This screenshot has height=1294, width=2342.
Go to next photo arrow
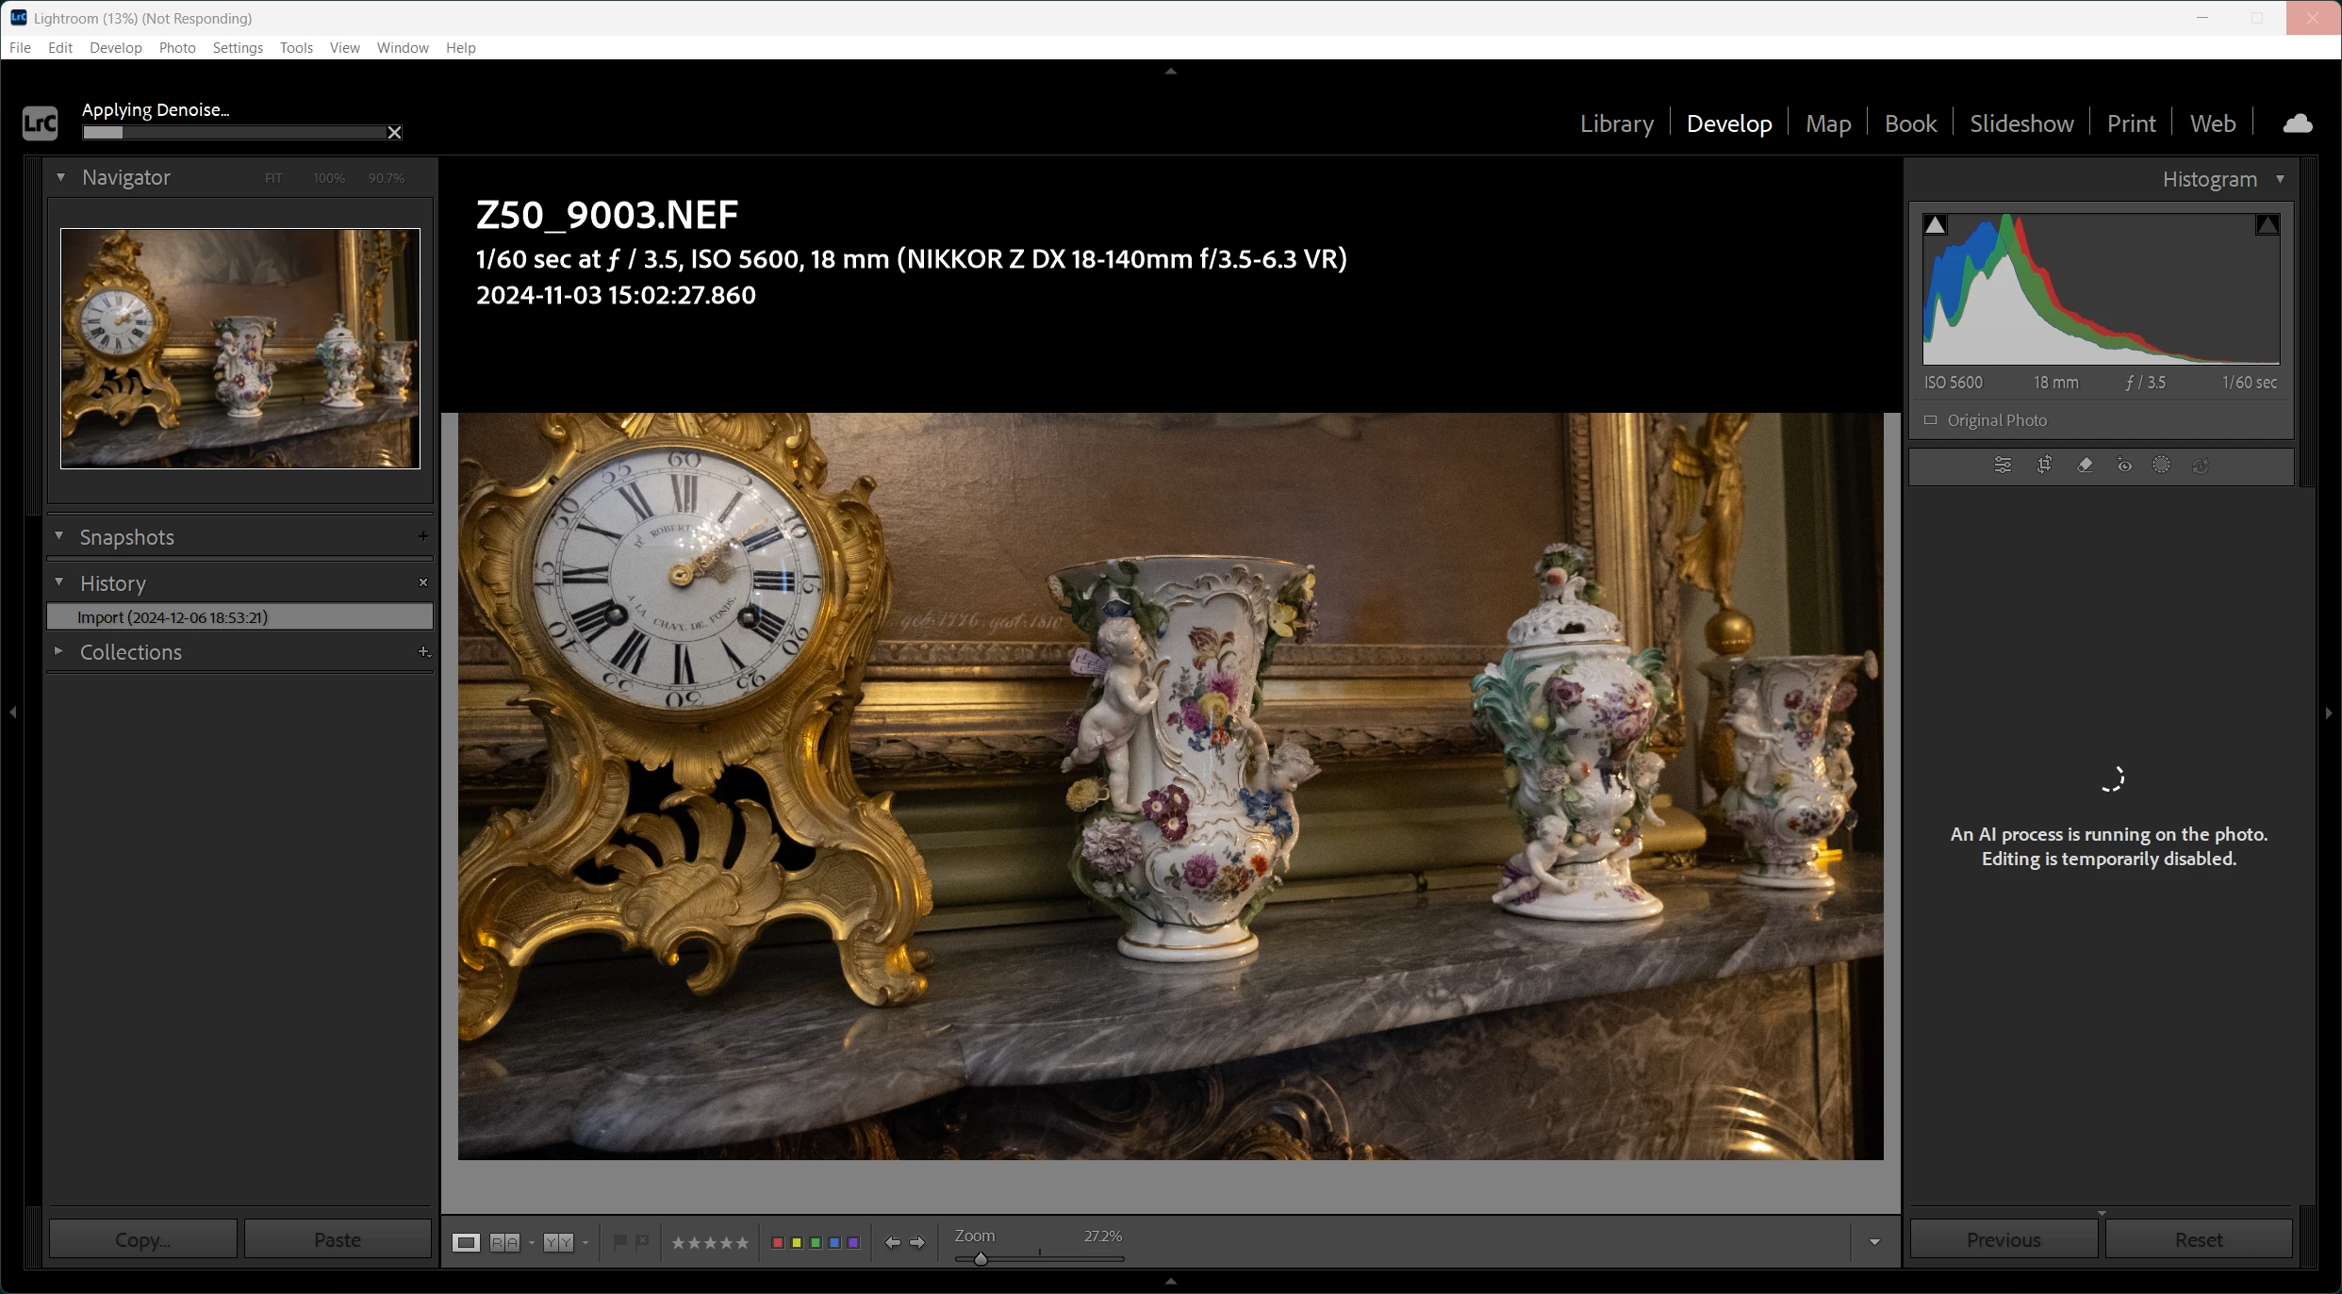tap(917, 1242)
